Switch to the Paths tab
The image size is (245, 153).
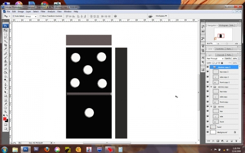(229, 55)
